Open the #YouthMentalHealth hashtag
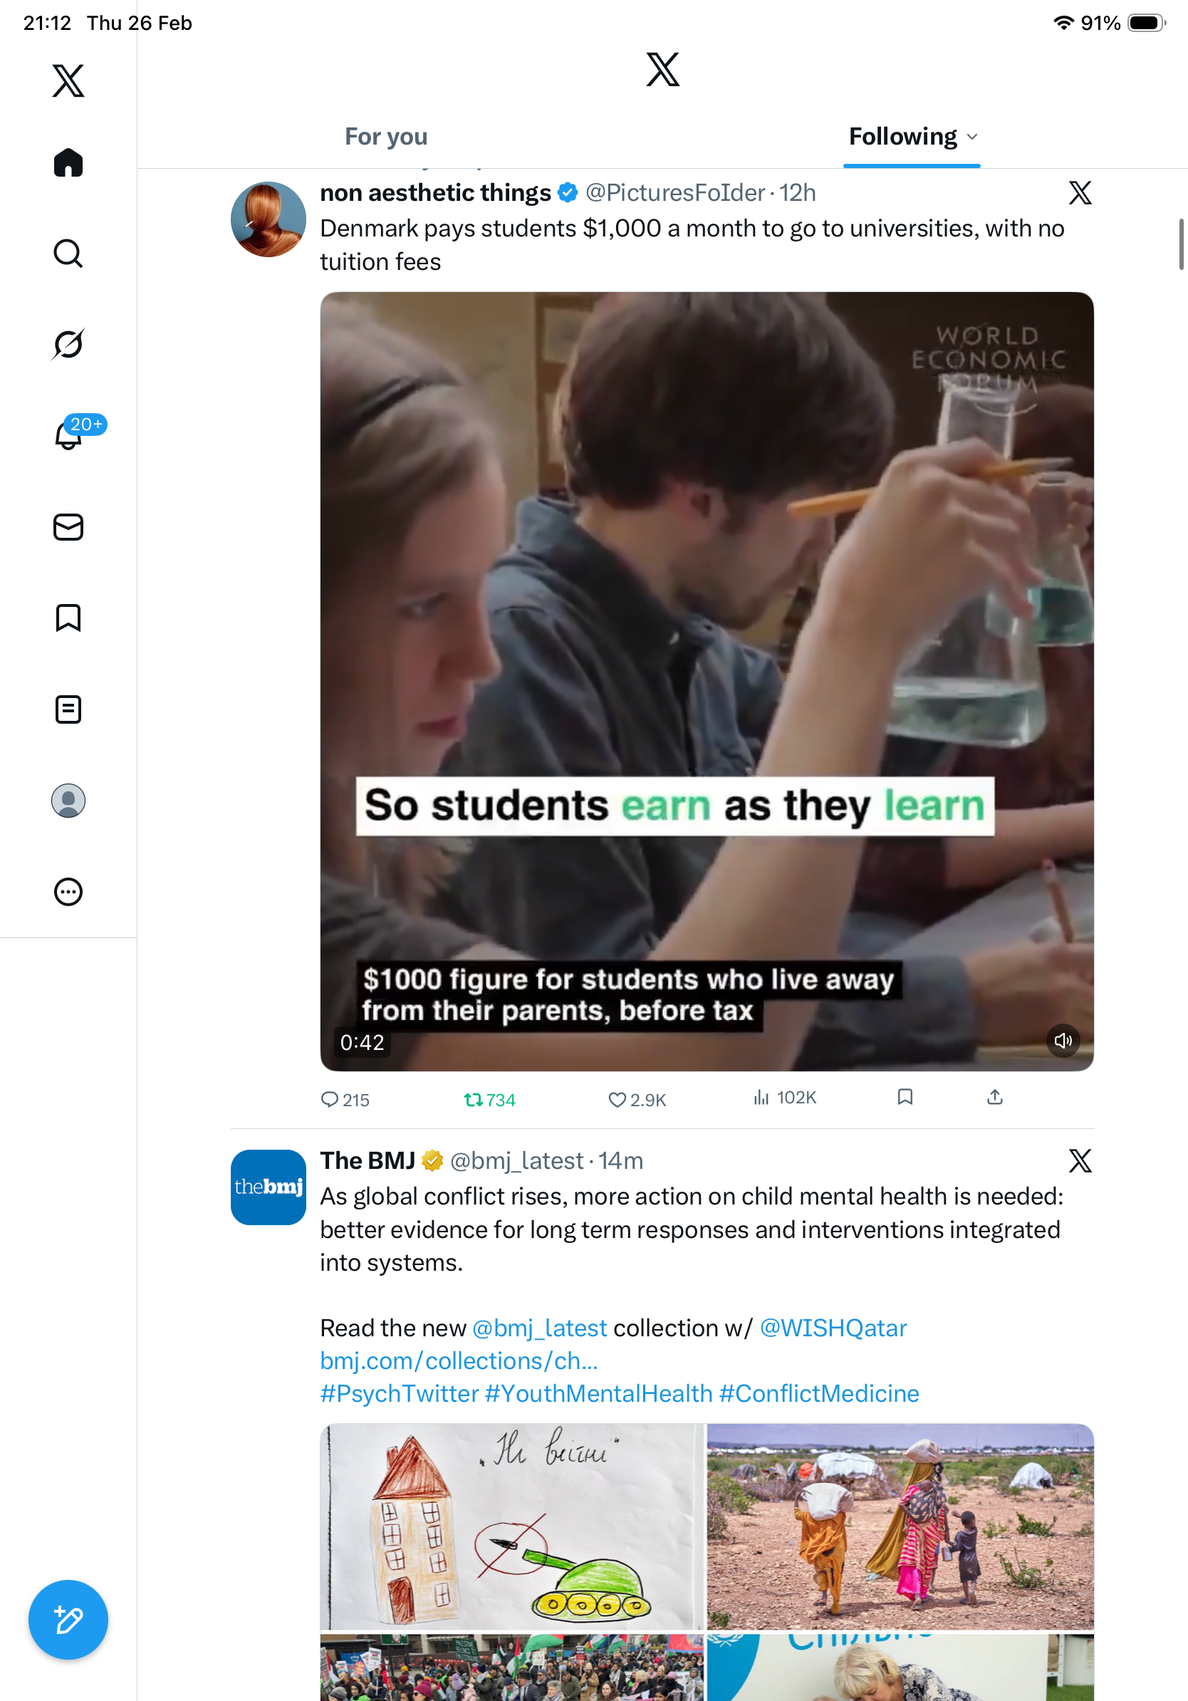The height and width of the screenshot is (1701, 1188). point(598,1393)
